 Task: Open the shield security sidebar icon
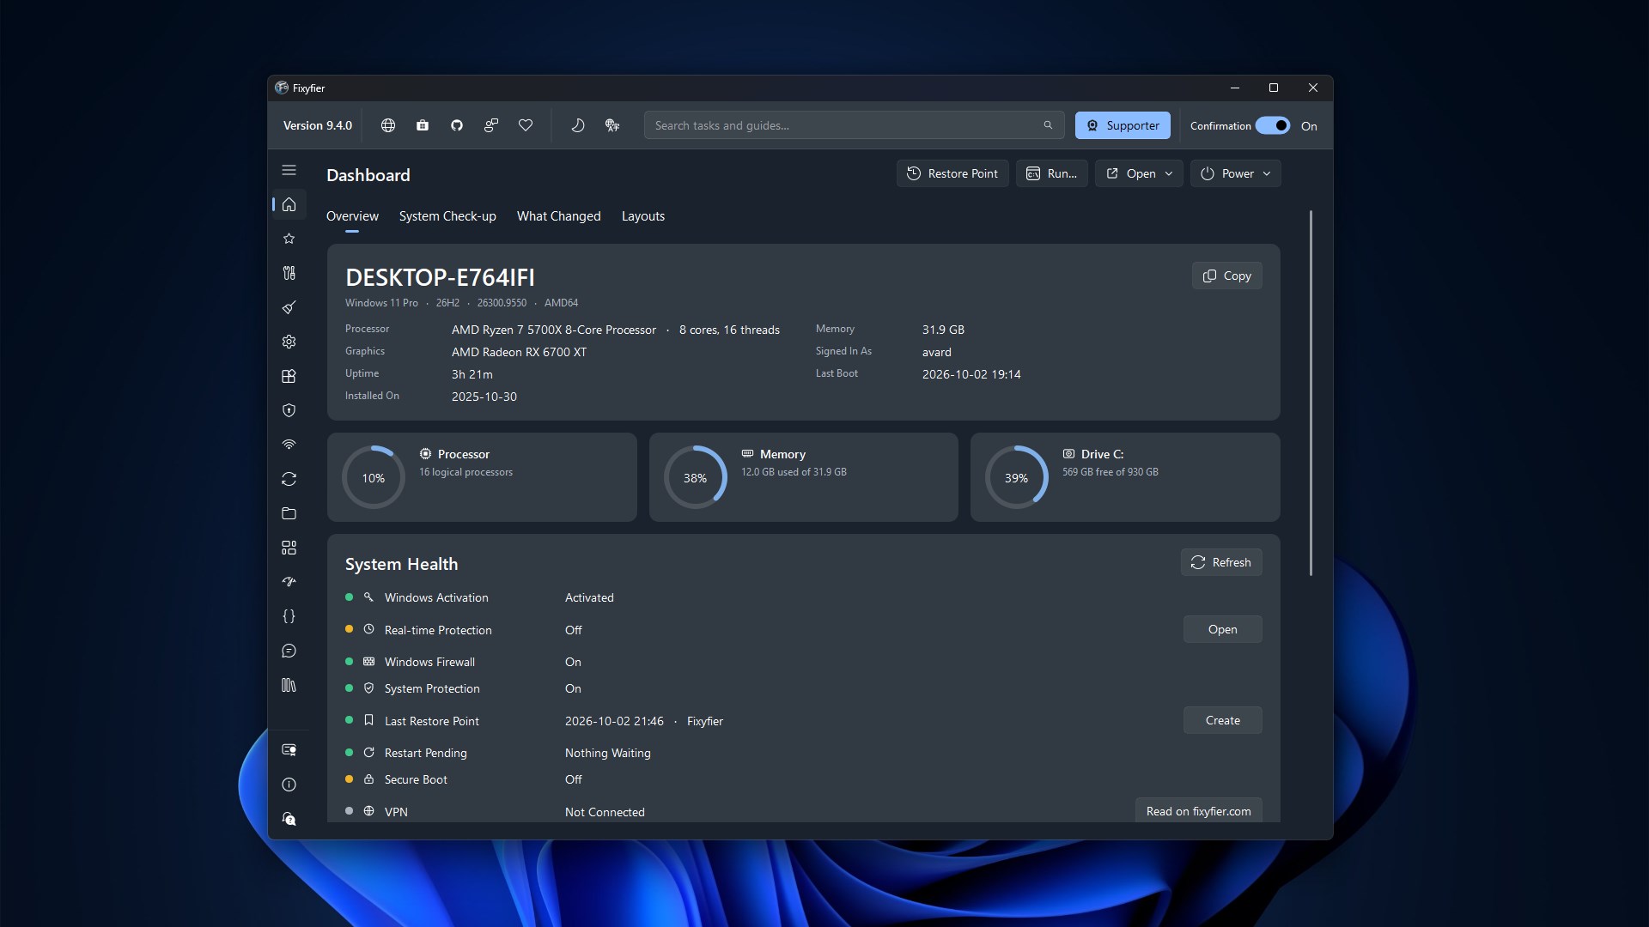pos(289,410)
